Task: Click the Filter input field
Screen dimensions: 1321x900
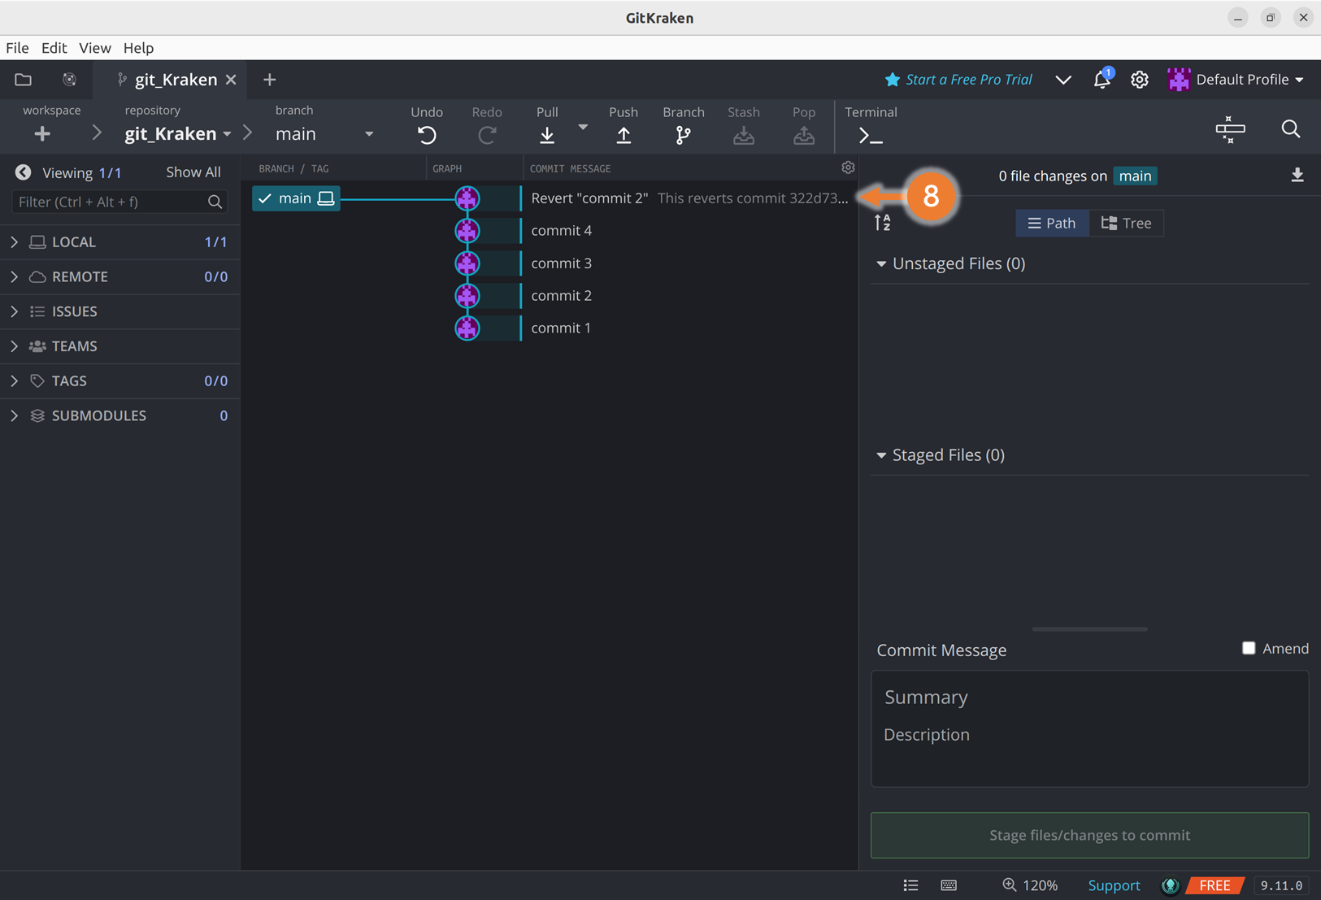Action: click(x=119, y=202)
